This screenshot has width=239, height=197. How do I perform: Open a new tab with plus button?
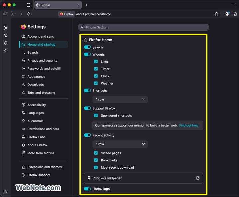[86, 5]
